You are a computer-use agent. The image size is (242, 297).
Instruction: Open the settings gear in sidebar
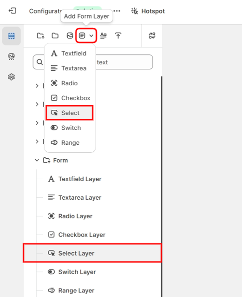pos(12,77)
